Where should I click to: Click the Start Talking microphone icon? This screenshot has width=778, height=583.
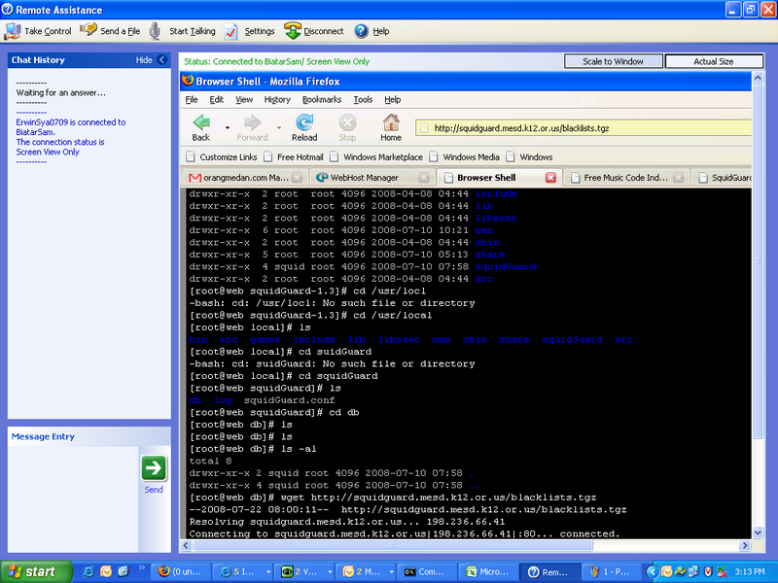pos(156,31)
